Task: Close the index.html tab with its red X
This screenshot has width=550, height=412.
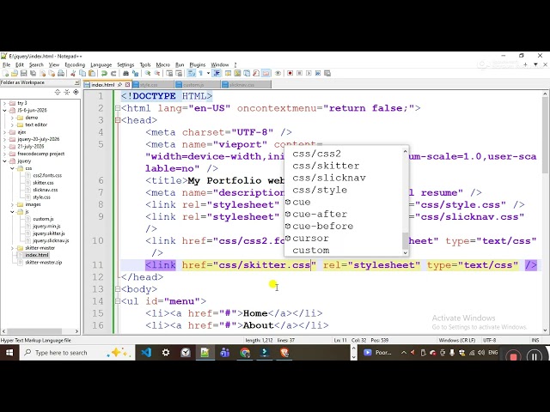Action: point(127,85)
